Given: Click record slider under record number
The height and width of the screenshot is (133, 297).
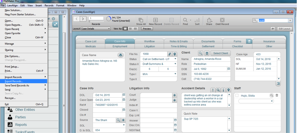Looking at the screenshot, I should 96,21.
